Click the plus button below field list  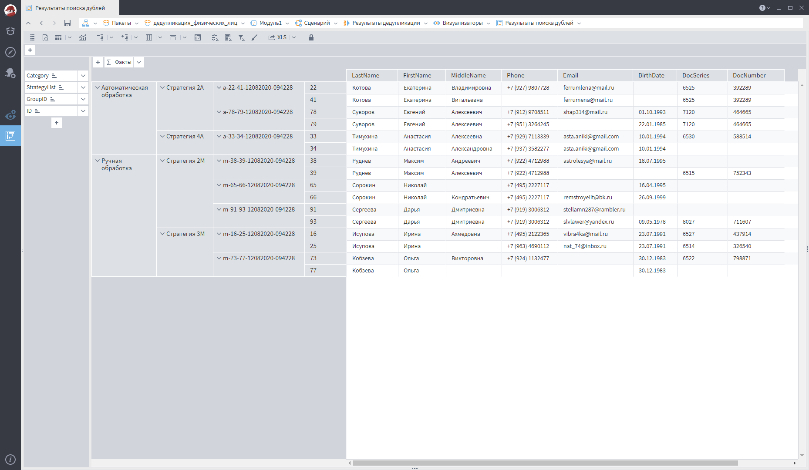[56, 123]
